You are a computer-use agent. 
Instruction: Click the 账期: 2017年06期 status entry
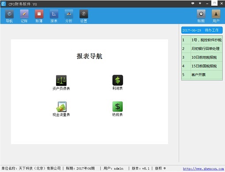coord(80,168)
